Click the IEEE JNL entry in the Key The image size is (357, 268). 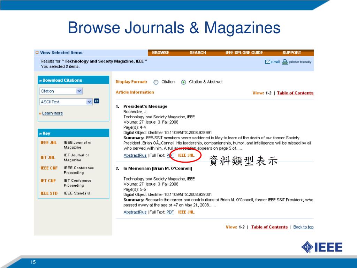tap(49, 143)
